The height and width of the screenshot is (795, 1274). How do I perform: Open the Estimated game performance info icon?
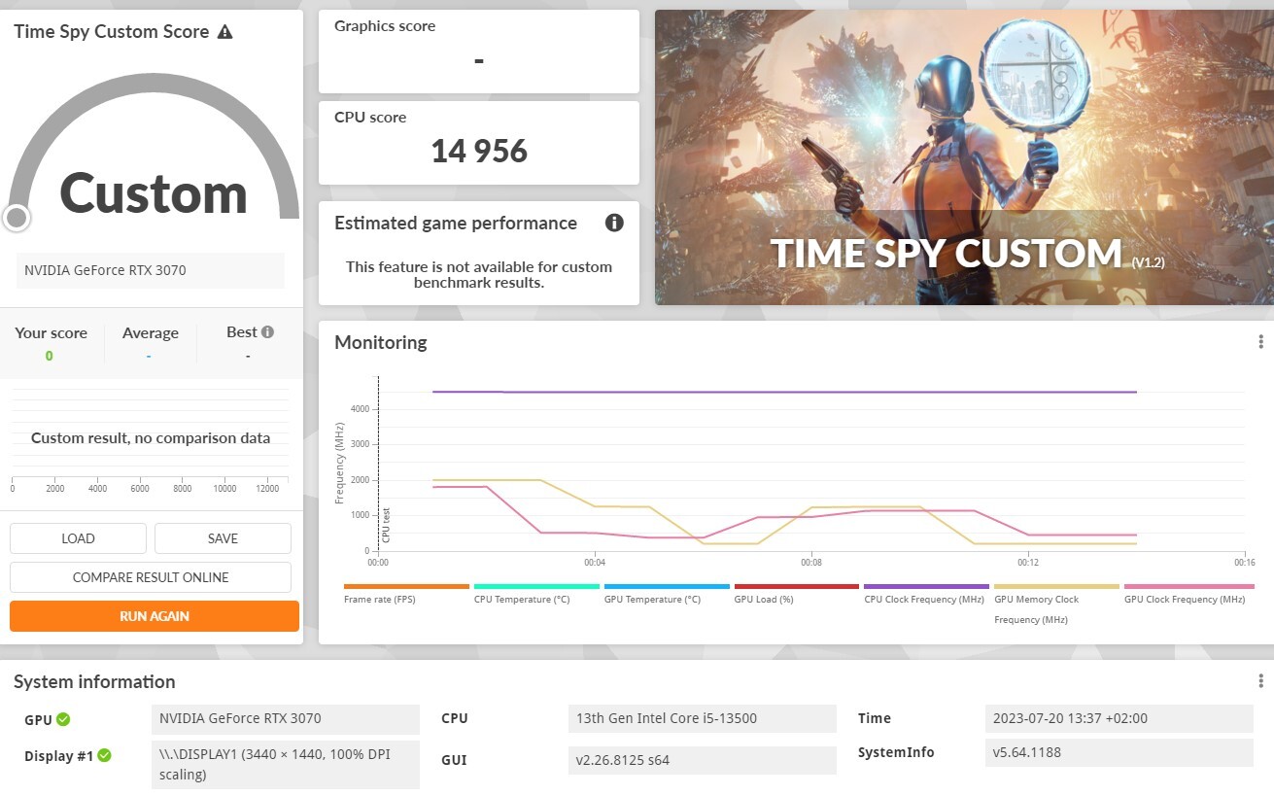(614, 223)
